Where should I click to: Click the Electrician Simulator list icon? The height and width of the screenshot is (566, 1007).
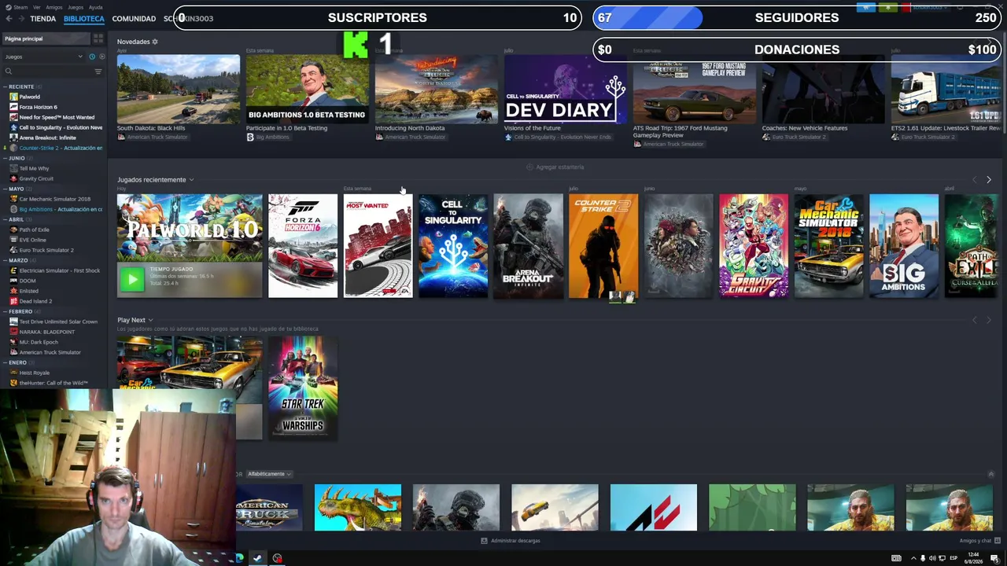(13, 270)
